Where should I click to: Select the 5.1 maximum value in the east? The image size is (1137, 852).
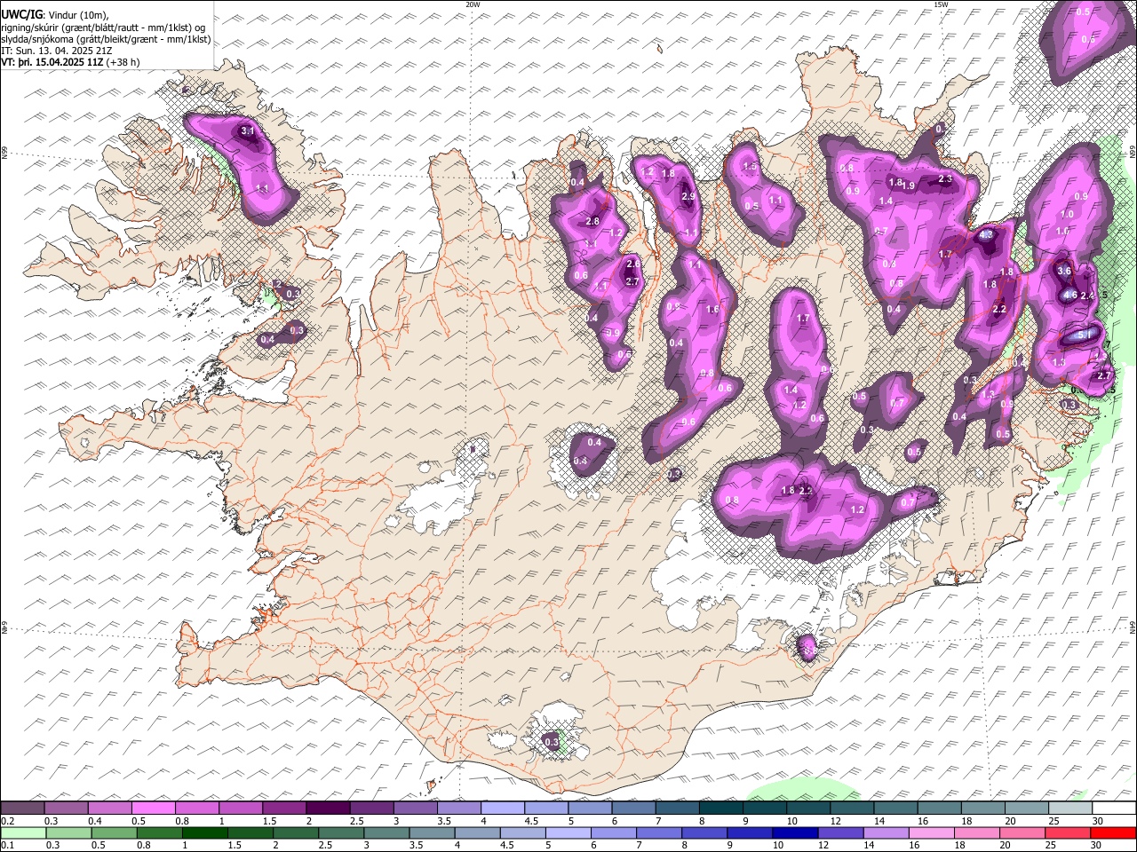coord(1083,335)
